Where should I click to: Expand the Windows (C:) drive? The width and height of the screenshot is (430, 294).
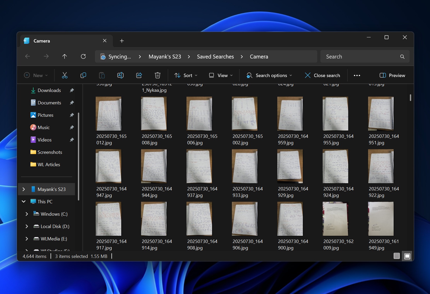click(27, 214)
